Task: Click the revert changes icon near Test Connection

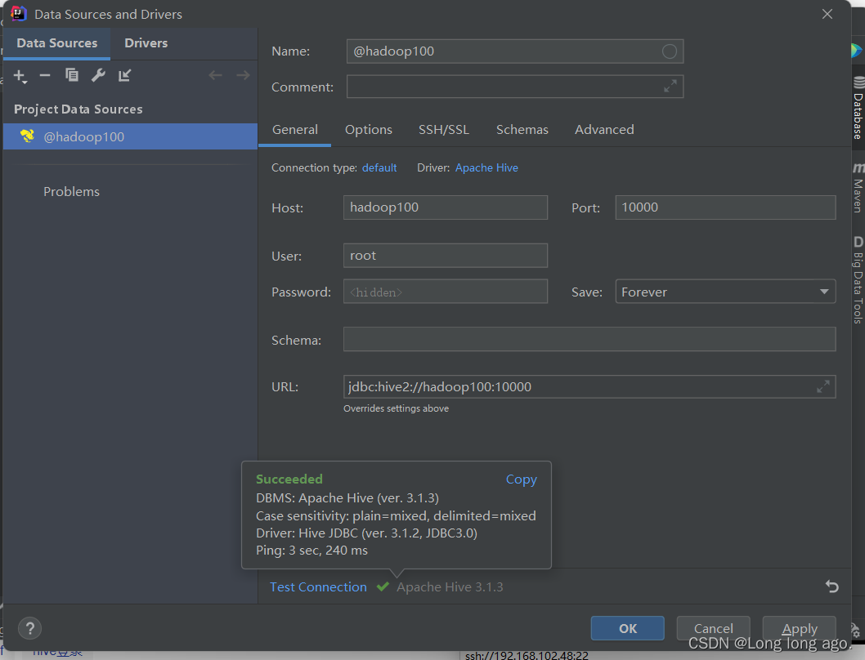Action: (x=831, y=586)
